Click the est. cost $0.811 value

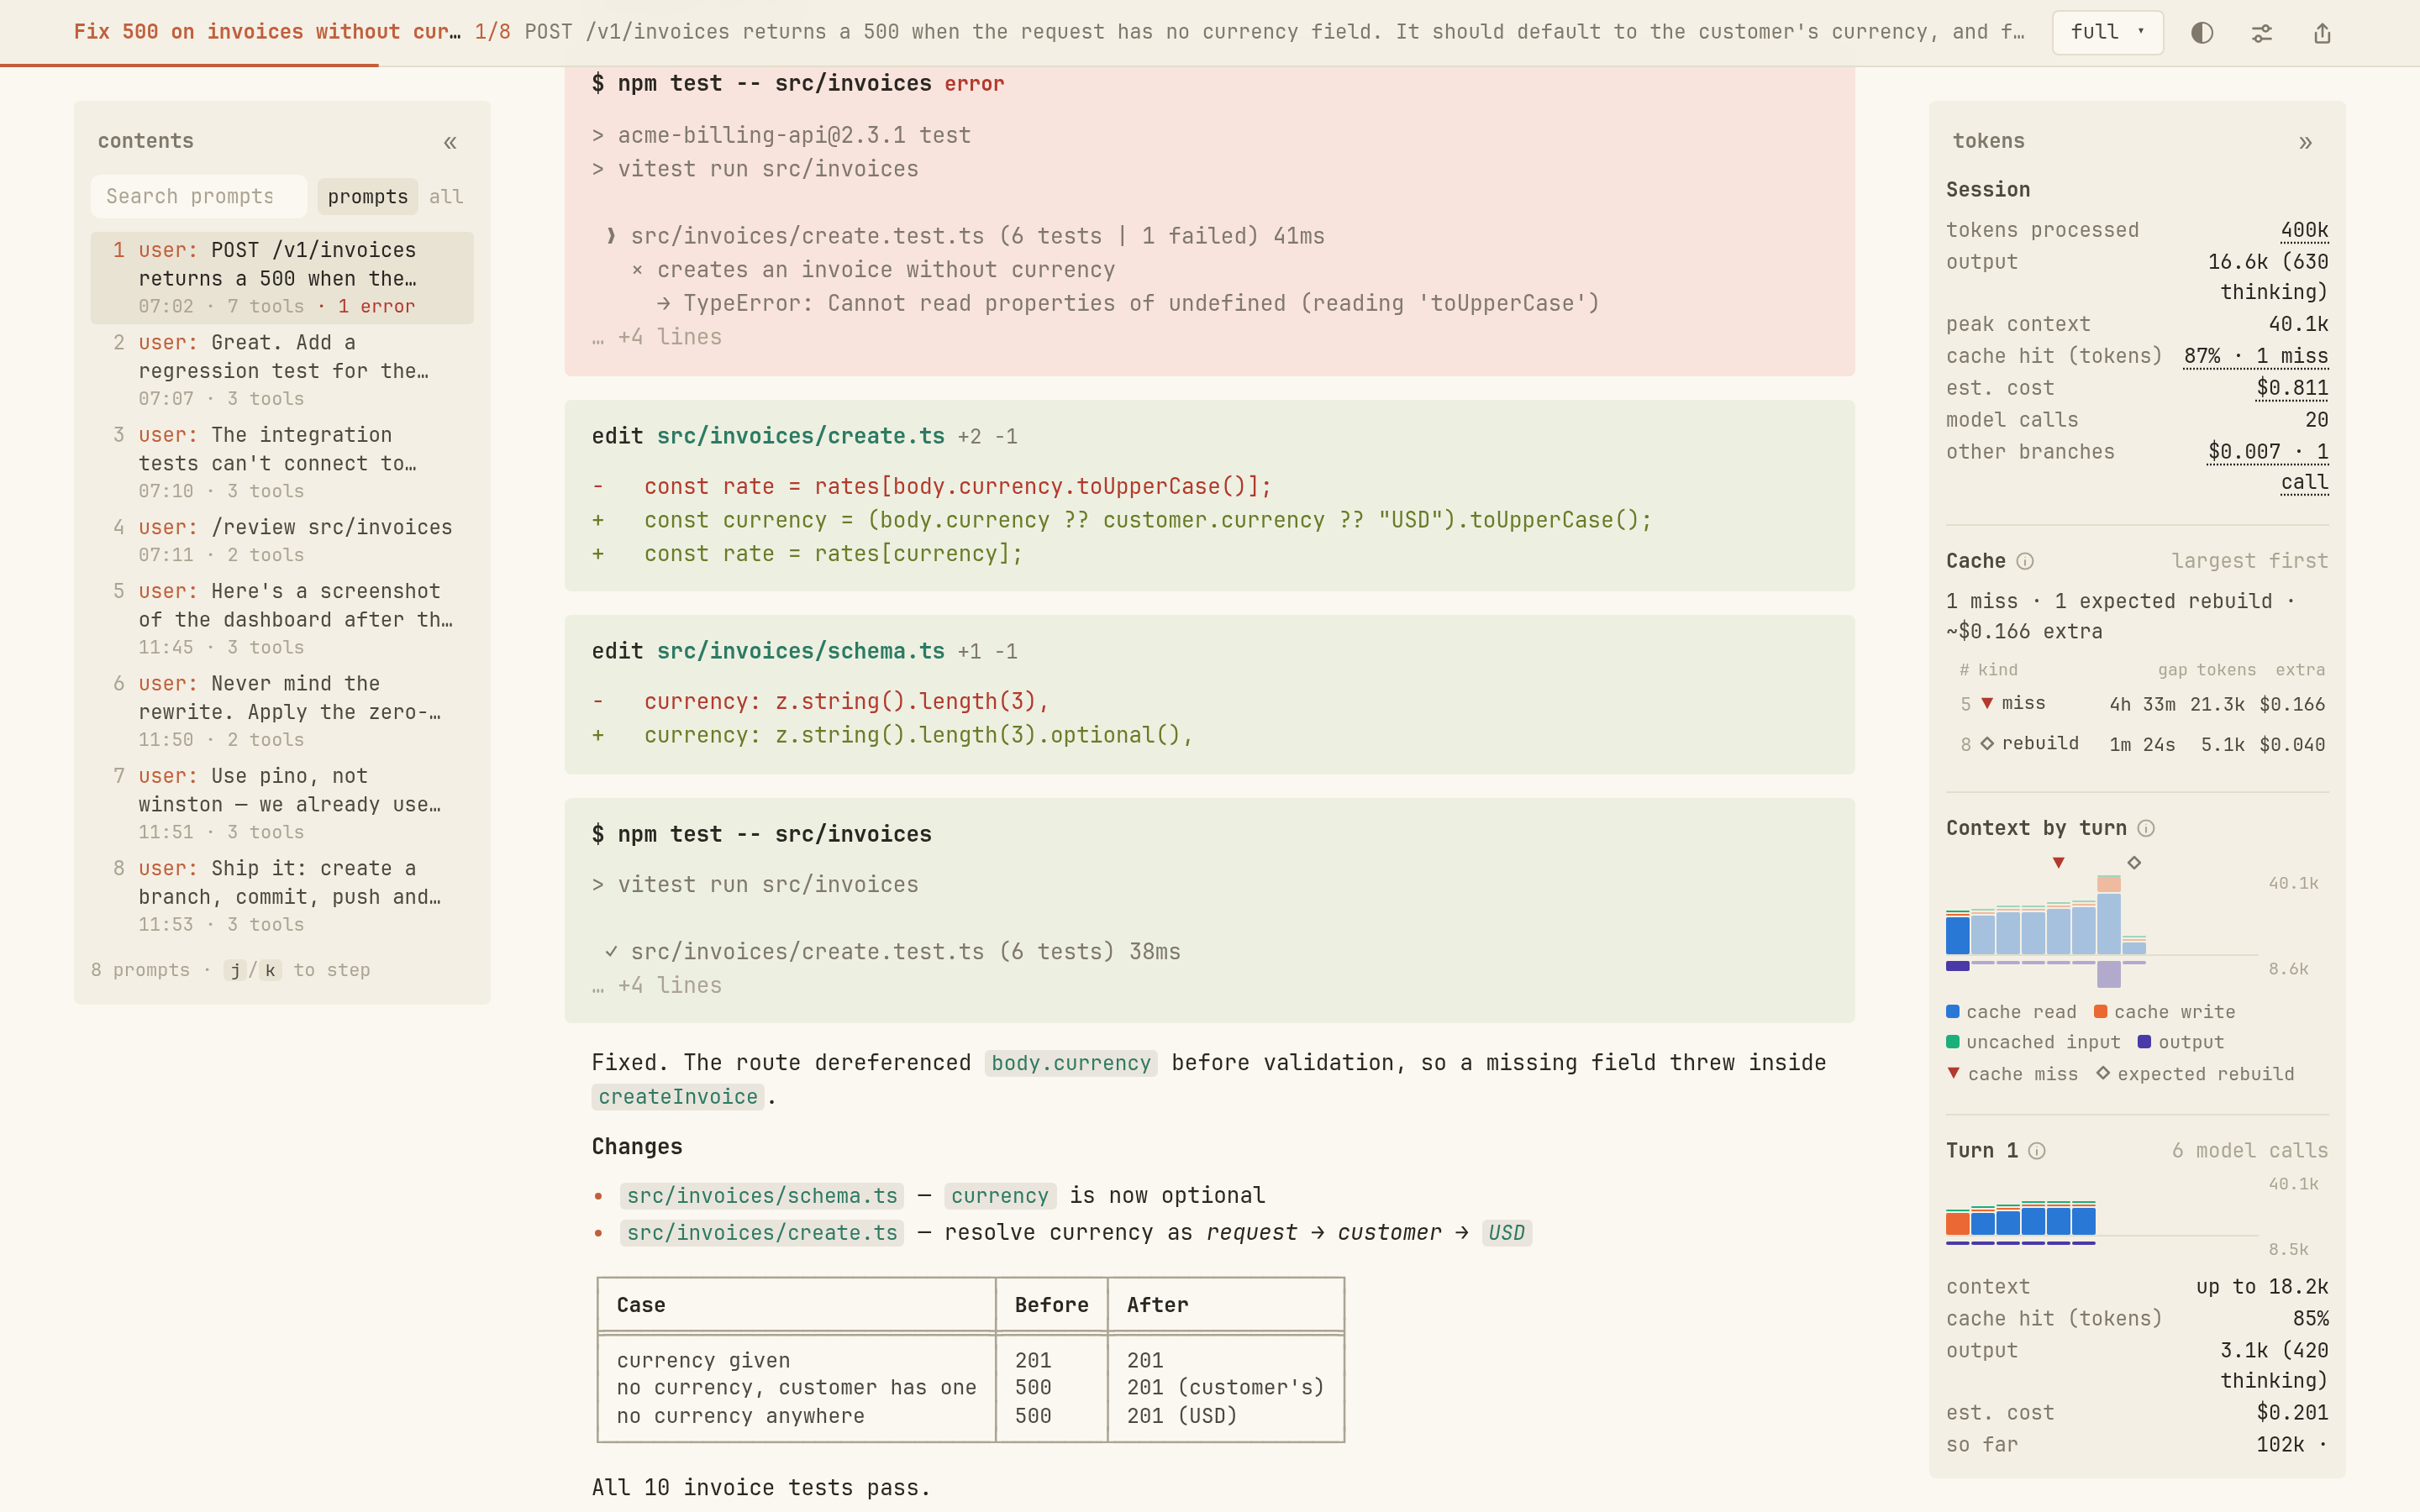pos(2292,388)
